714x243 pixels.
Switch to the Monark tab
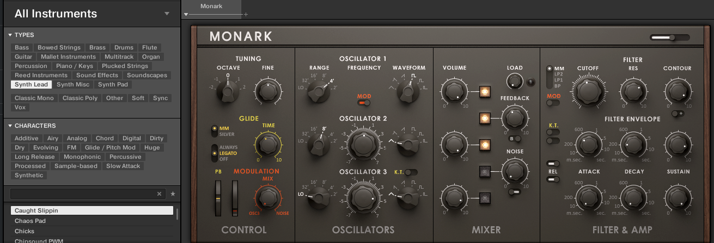211,7
